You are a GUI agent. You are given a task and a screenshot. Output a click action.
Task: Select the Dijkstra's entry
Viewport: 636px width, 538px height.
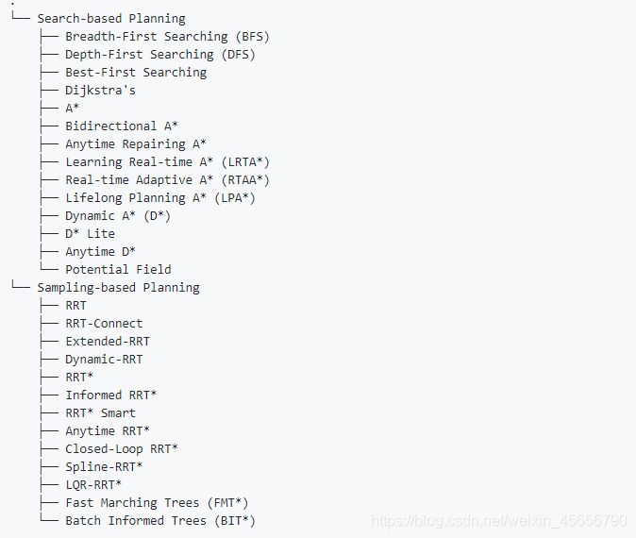point(100,90)
